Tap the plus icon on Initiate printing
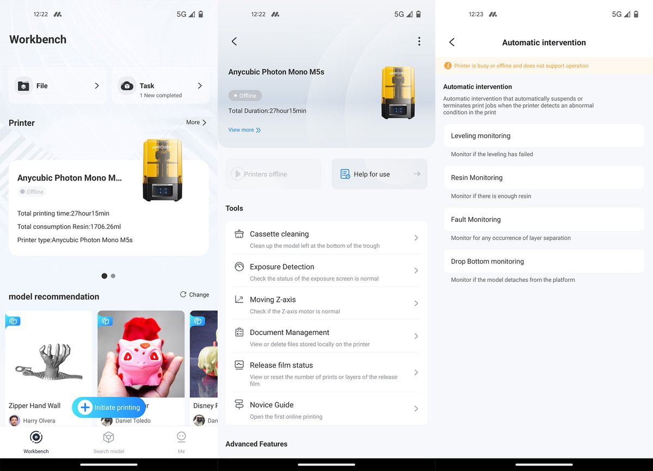The height and width of the screenshot is (471, 653). [x=85, y=407]
